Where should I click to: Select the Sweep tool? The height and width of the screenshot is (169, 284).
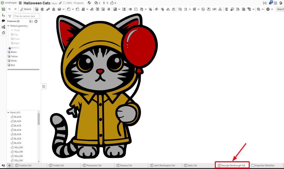pyautogui.click(x=48, y=9)
